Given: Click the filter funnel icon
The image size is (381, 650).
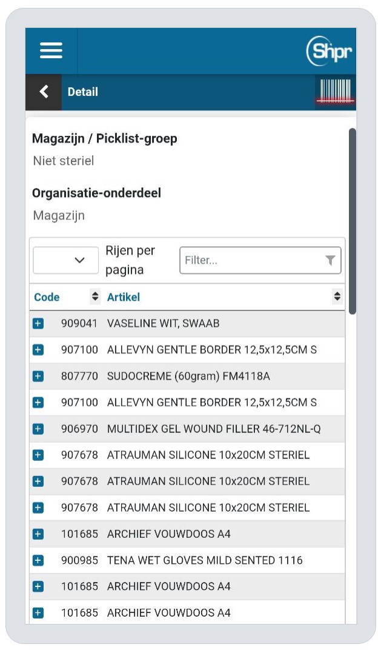Looking at the screenshot, I should click(330, 260).
